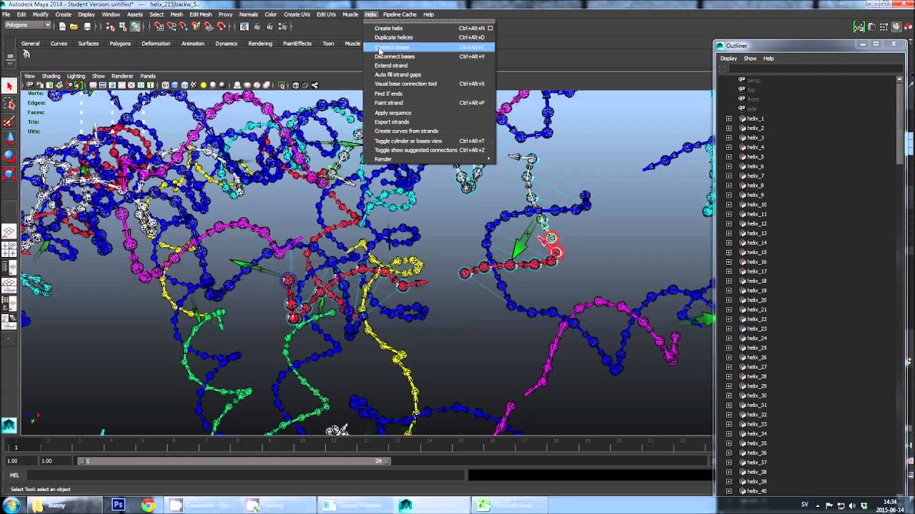Open Shading menu in viewport panel
This screenshot has height=514, width=915.
(x=51, y=76)
